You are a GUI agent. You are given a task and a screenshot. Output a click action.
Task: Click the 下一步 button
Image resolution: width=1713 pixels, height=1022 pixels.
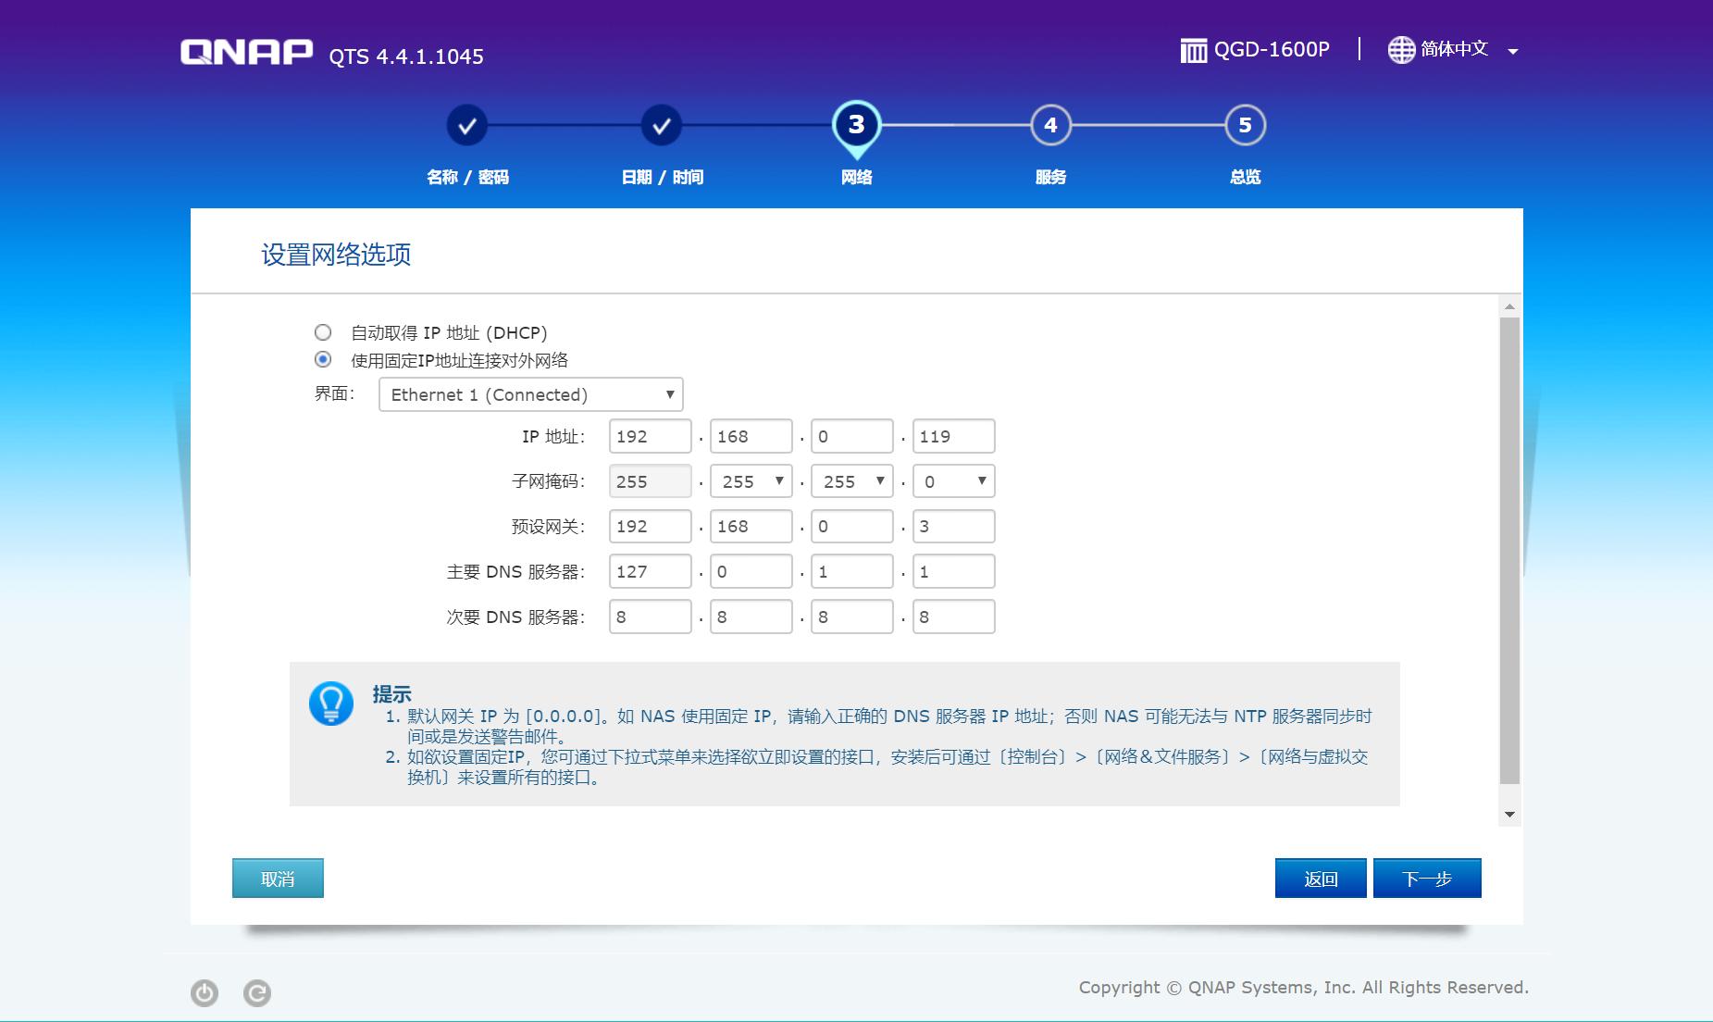click(x=1427, y=878)
